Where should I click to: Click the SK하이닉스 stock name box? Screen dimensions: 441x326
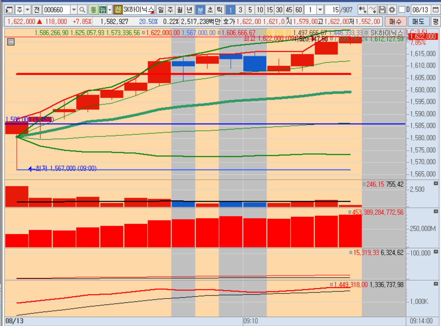(x=138, y=10)
